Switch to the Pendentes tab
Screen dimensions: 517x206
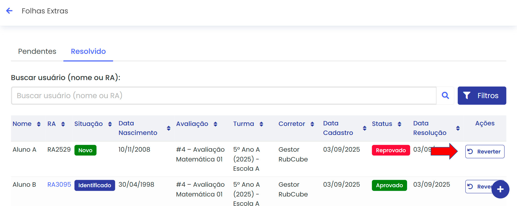point(37,51)
